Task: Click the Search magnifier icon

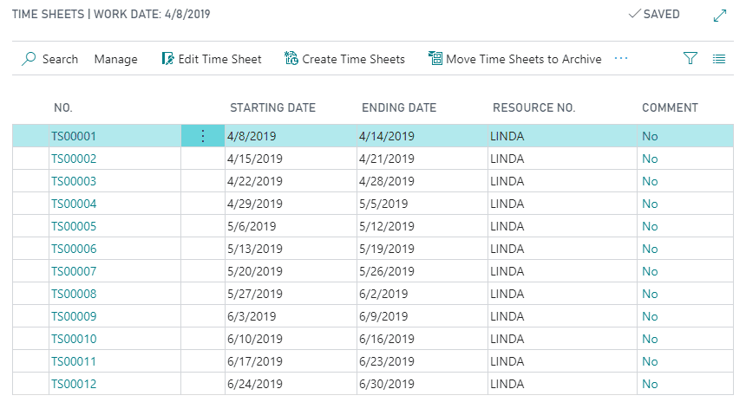Action: 29,59
